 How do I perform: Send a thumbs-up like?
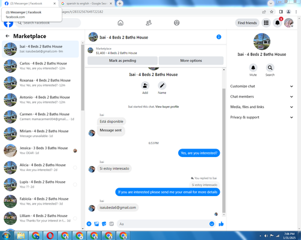pos(221,224)
